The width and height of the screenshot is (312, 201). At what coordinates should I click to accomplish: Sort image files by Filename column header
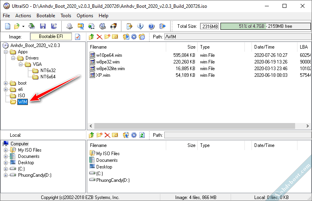click(127, 47)
